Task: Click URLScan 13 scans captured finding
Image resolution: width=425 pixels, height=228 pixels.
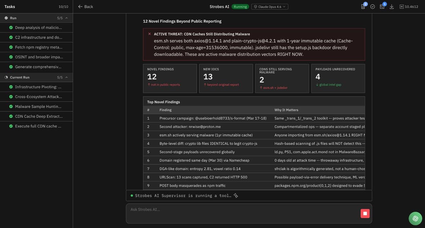Action: coord(254,177)
